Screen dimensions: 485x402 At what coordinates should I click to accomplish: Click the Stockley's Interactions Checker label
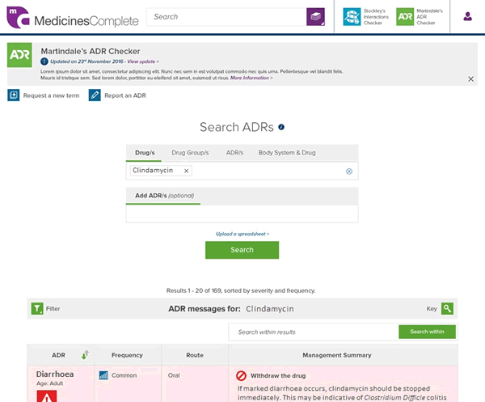coord(376,17)
